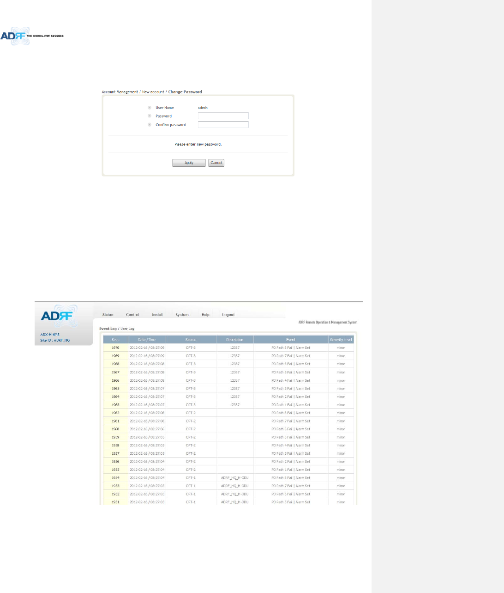Click the Source column header
This screenshot has width=504, height=593.
click(191, 340)
